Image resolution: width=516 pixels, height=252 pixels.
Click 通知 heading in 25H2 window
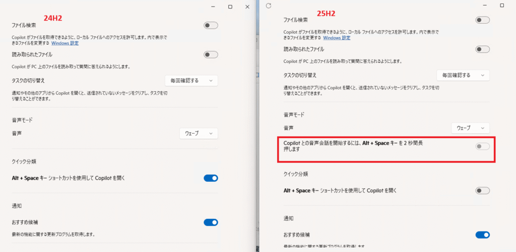pos(289,218)
